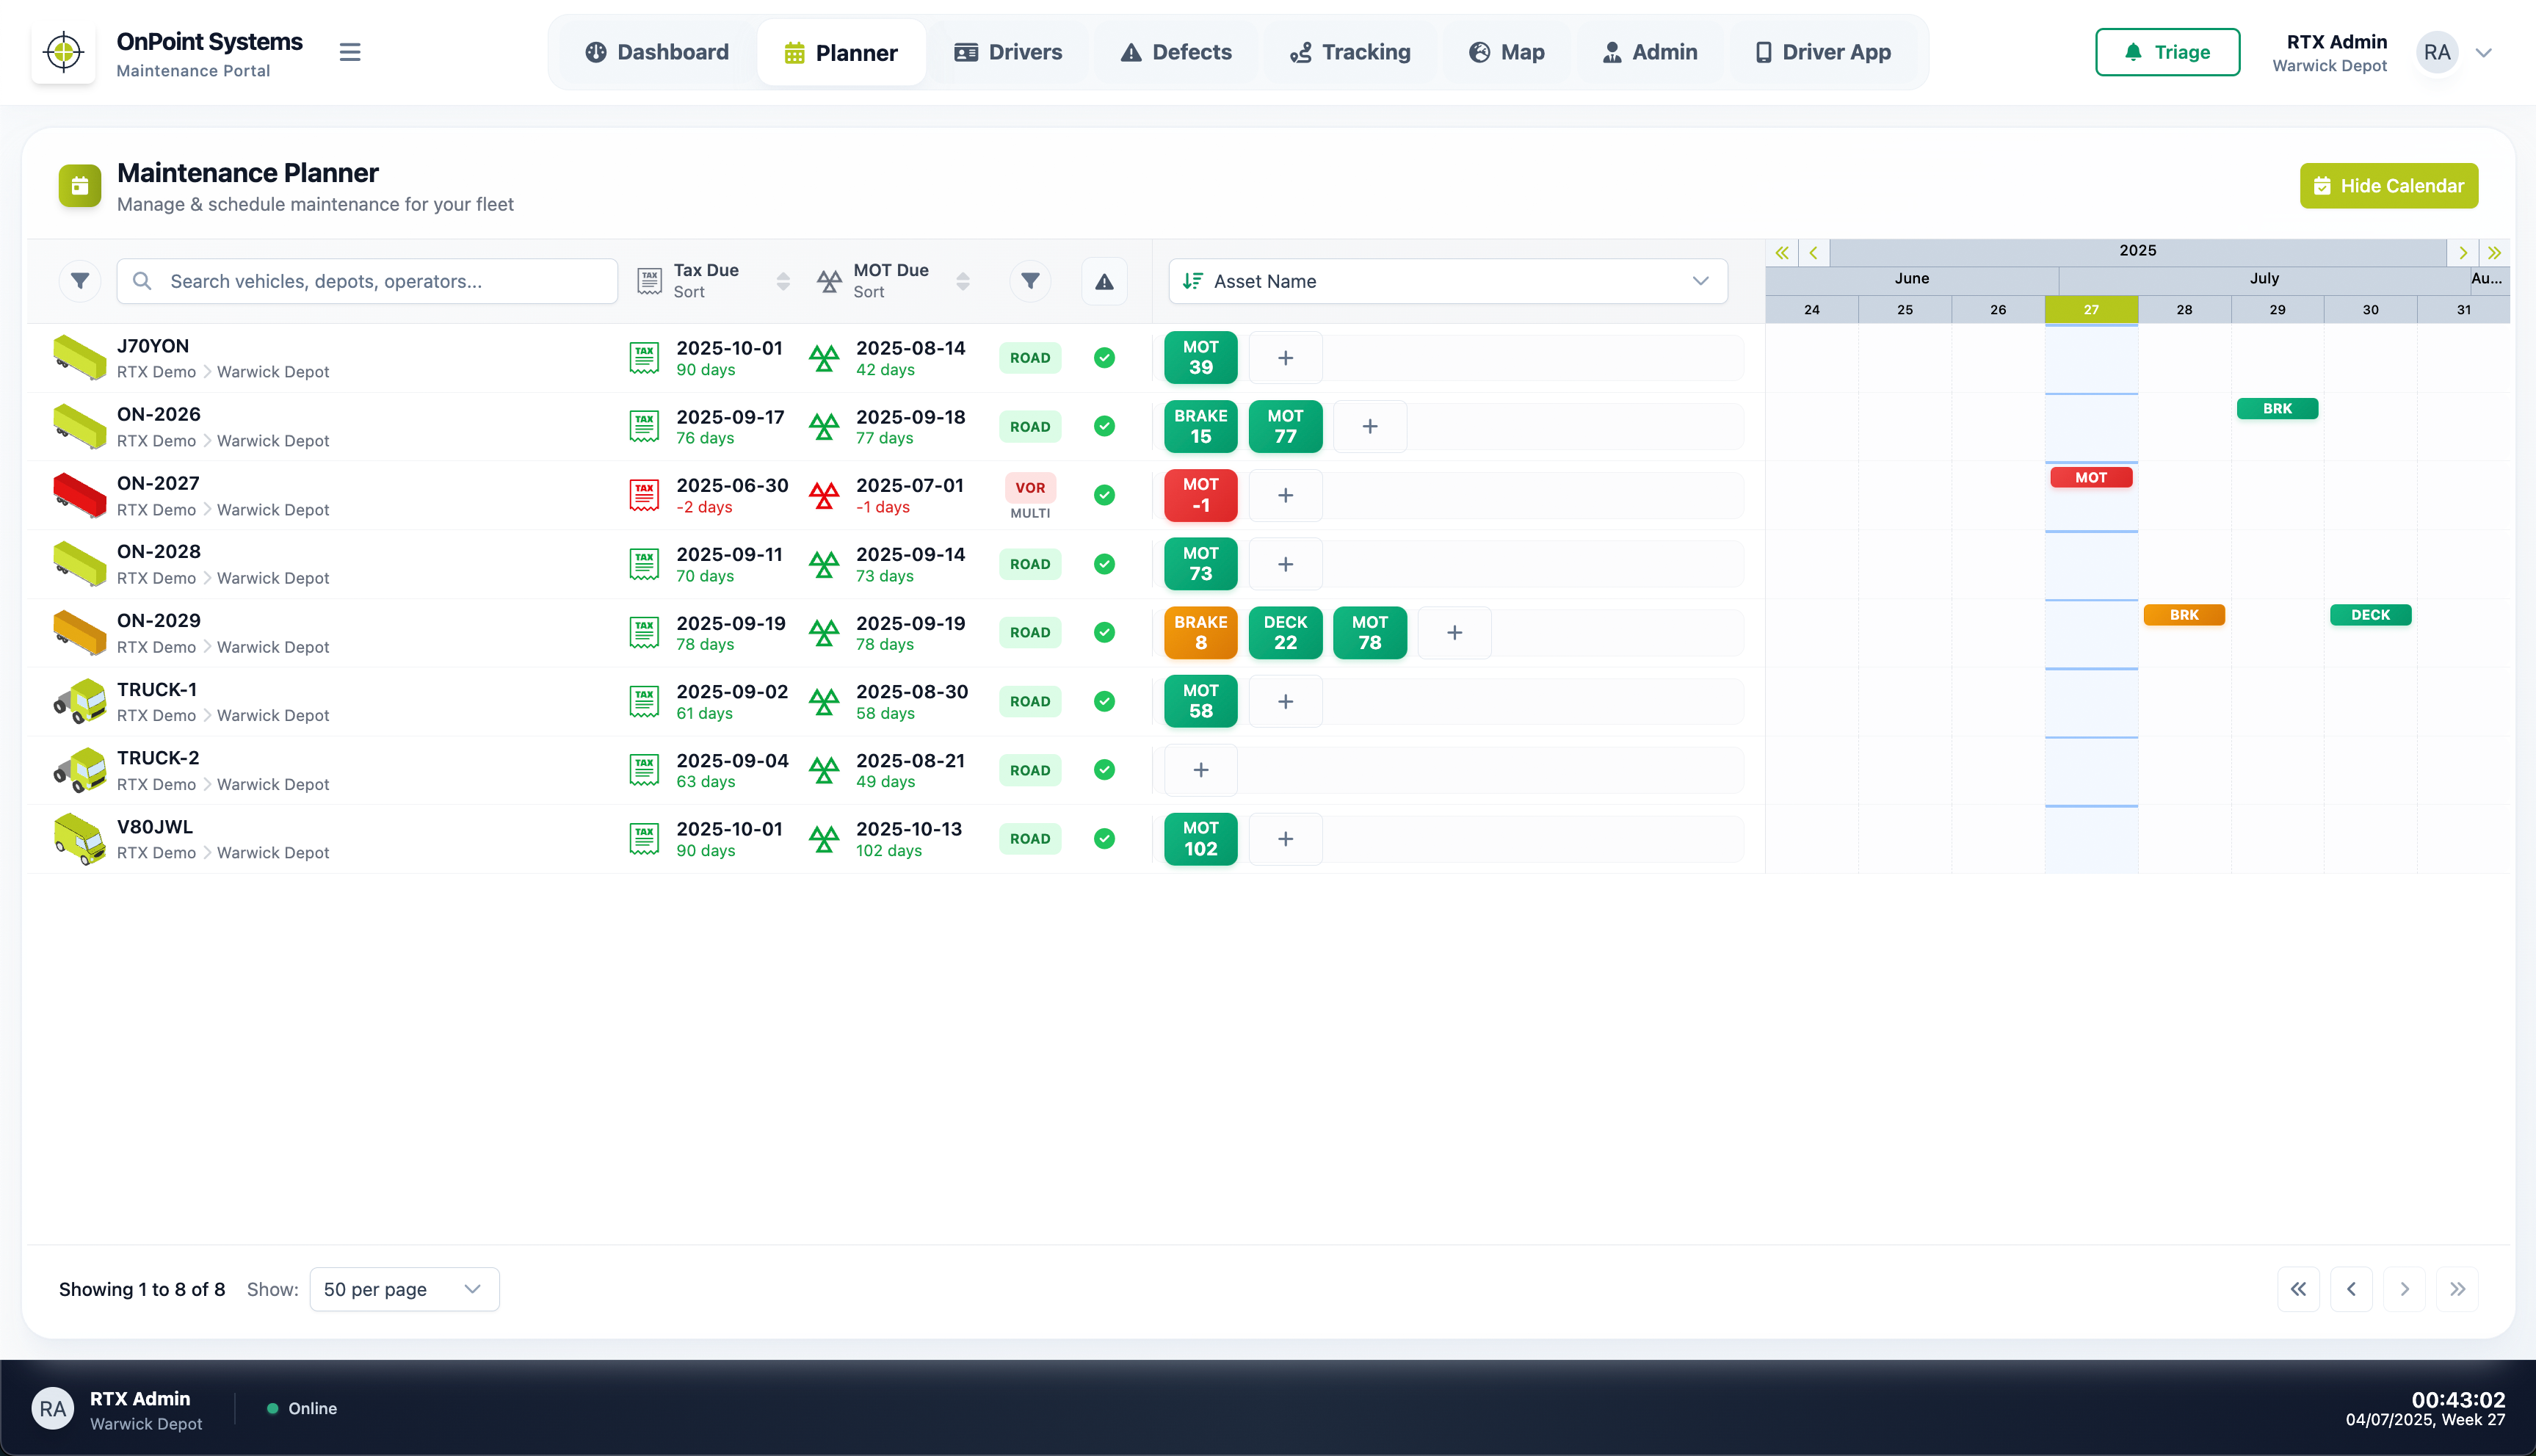Open the status filter funnel icon

(x=1030, y=281)
